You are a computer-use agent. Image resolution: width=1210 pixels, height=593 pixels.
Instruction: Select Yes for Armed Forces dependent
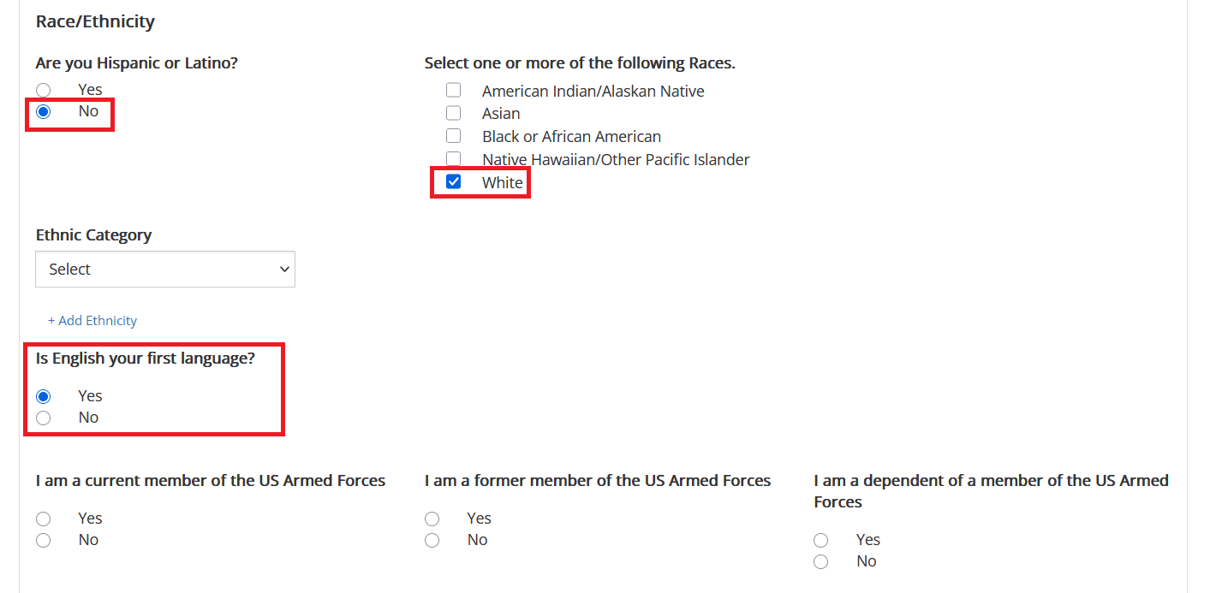pos(821,540)
